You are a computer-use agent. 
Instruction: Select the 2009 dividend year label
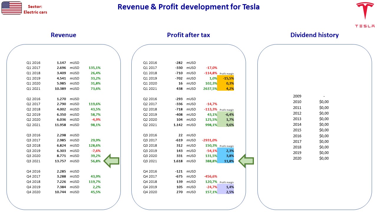[x=297, y=96]
